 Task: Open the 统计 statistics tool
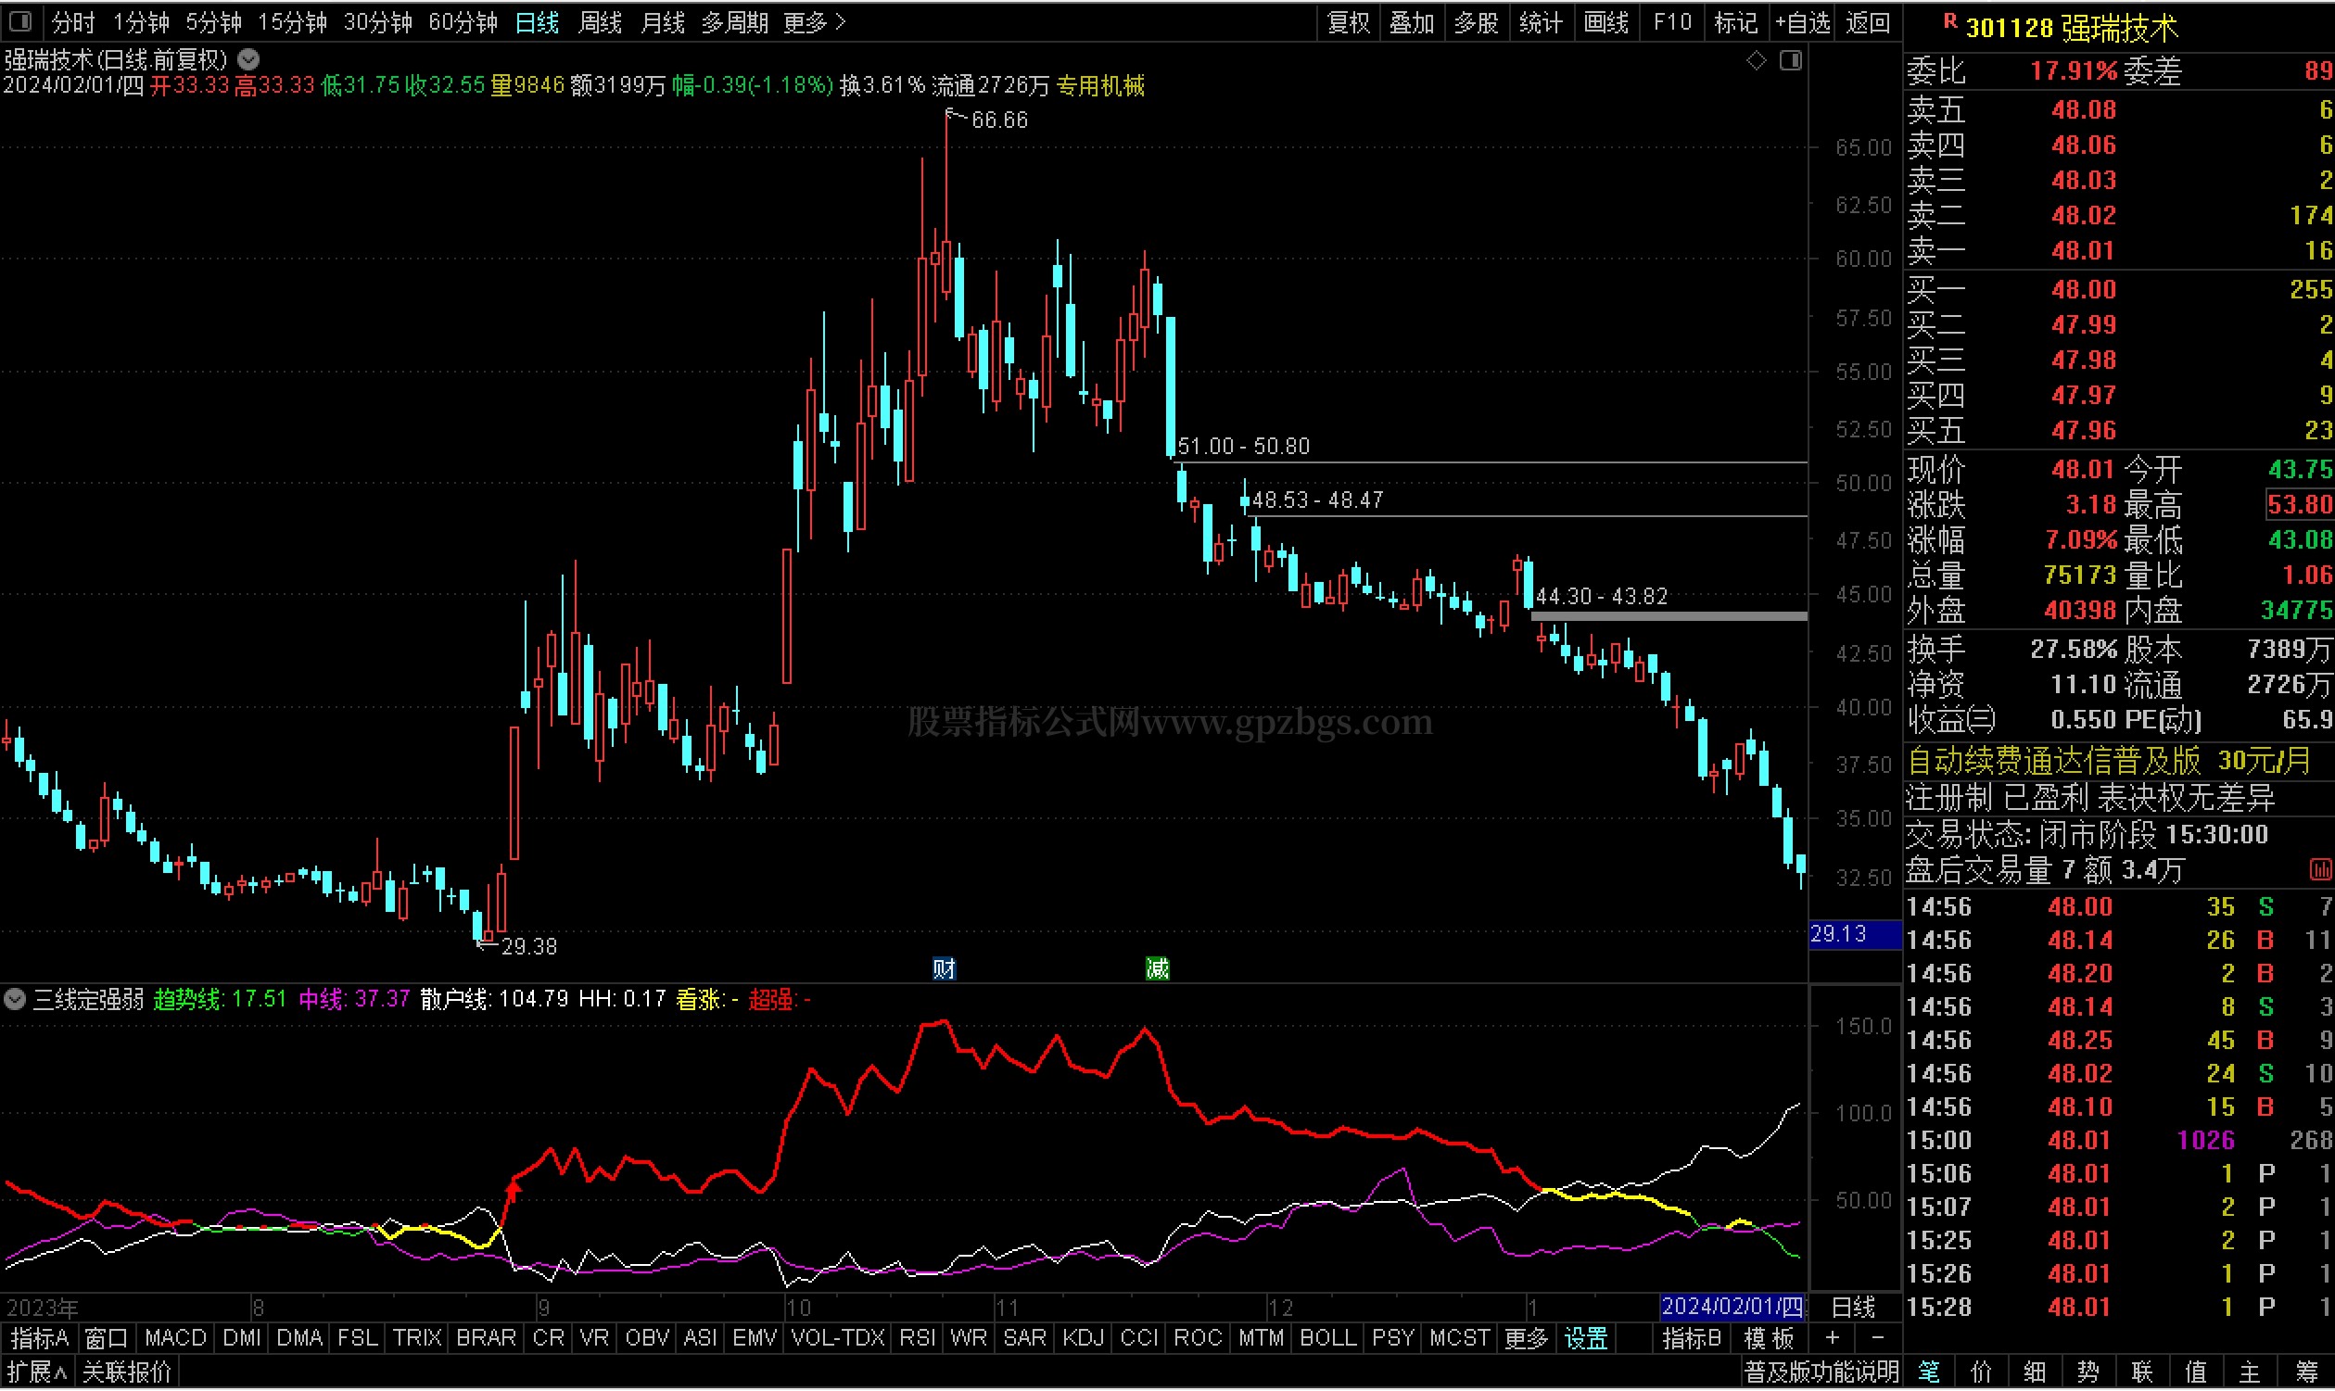point(1540,21)
